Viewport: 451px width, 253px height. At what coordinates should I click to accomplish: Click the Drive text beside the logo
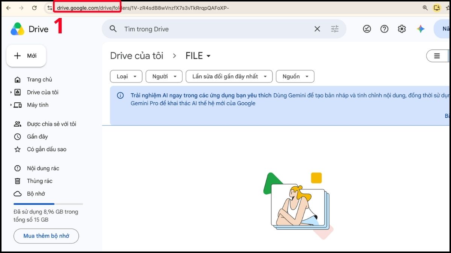[x=38, y=29]
